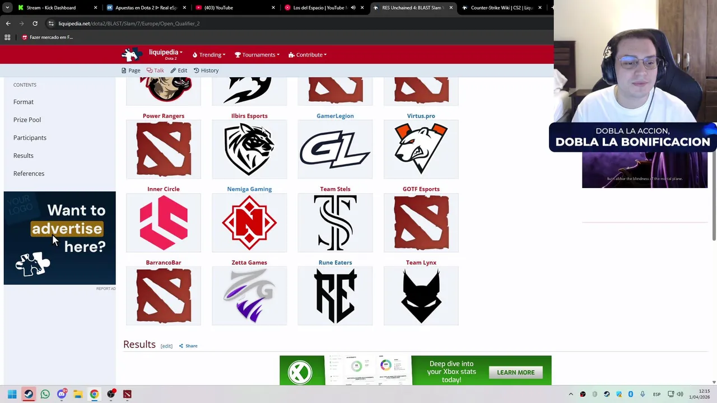
Task: Jump to the Format section
Action: point(24,102)
